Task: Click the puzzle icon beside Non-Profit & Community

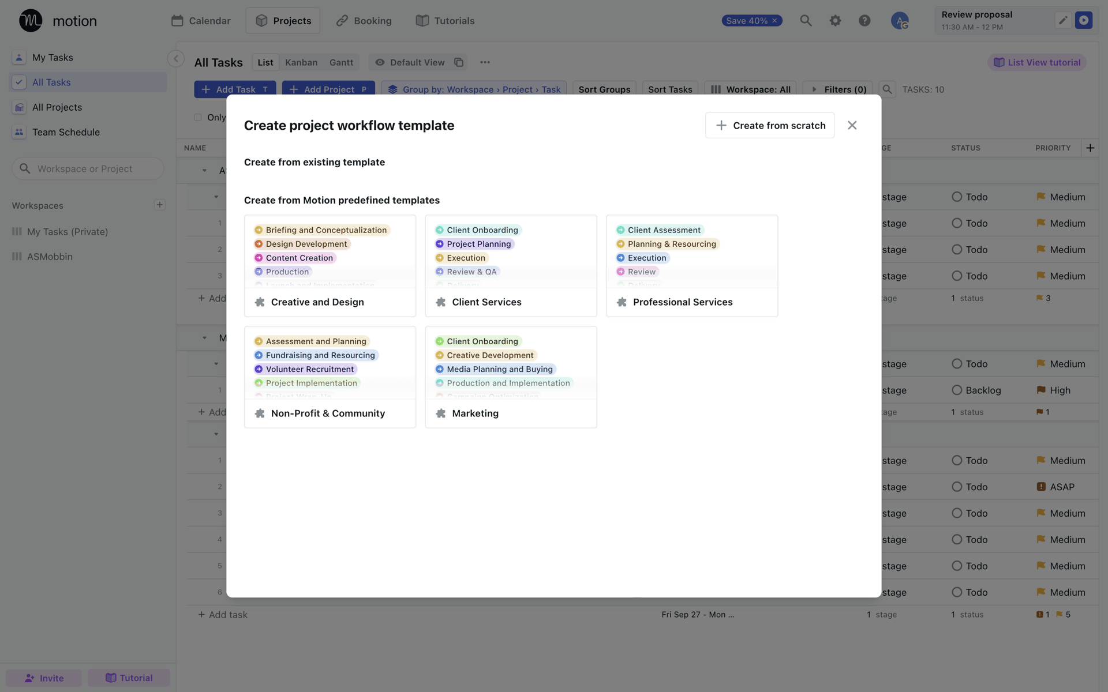Action: point(260,413)
